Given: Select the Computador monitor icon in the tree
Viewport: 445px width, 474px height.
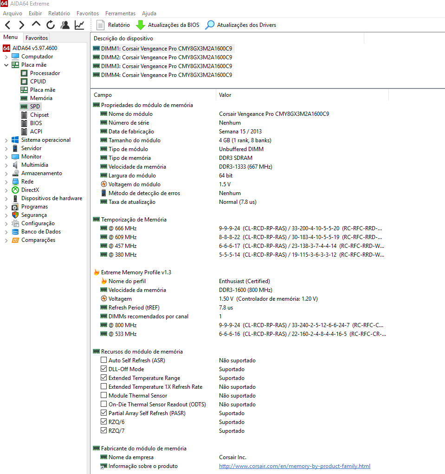Looking at the screenshot, I should click(15, 57).
